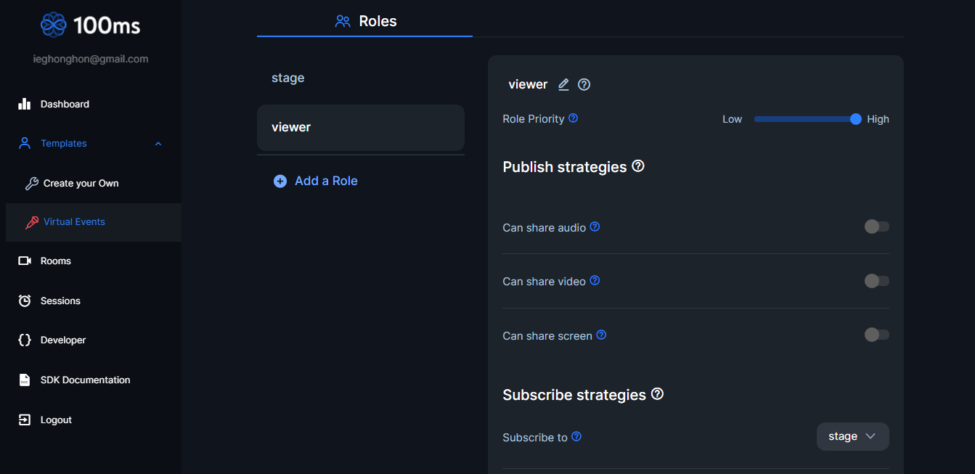975x474 pixels.
Task: Open Create your Own templates
Action: [81, 183]
